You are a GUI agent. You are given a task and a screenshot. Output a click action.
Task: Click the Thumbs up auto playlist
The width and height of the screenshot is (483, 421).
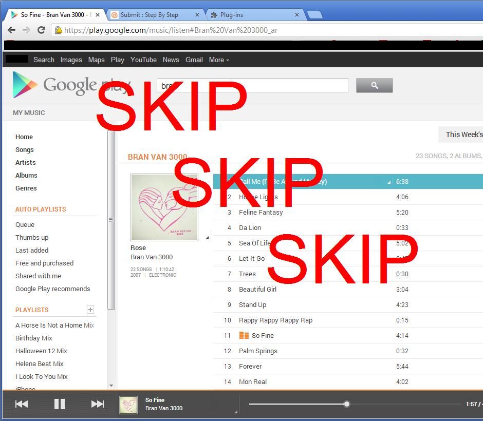coord(32,237)
